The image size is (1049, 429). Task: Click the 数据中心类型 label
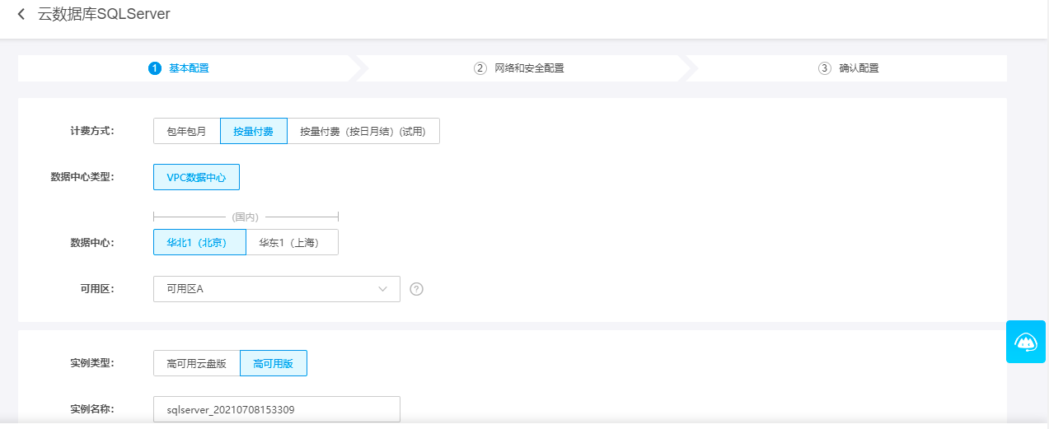pos(82,177)
